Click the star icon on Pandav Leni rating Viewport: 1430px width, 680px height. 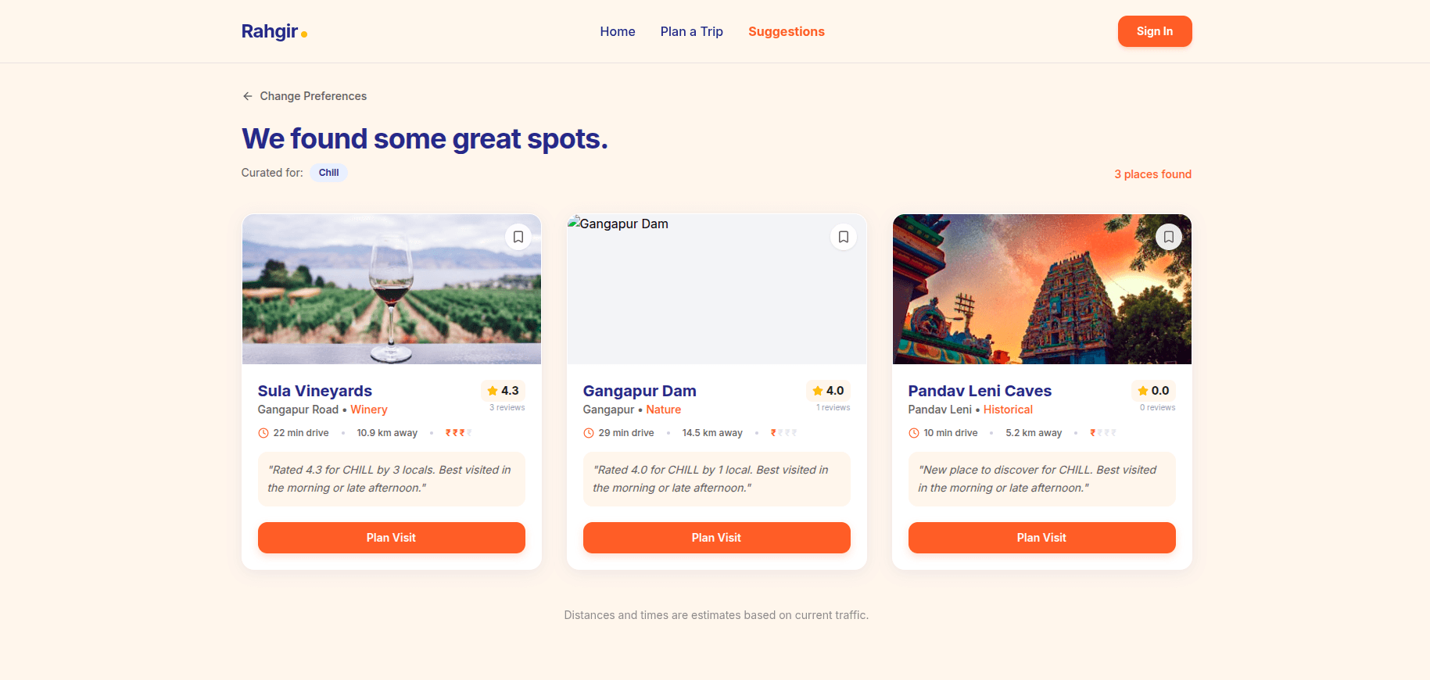(x=1143, y=391)
